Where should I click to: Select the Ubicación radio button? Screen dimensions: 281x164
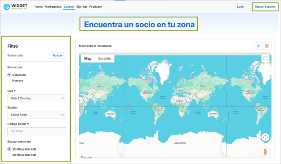point(9,75)
